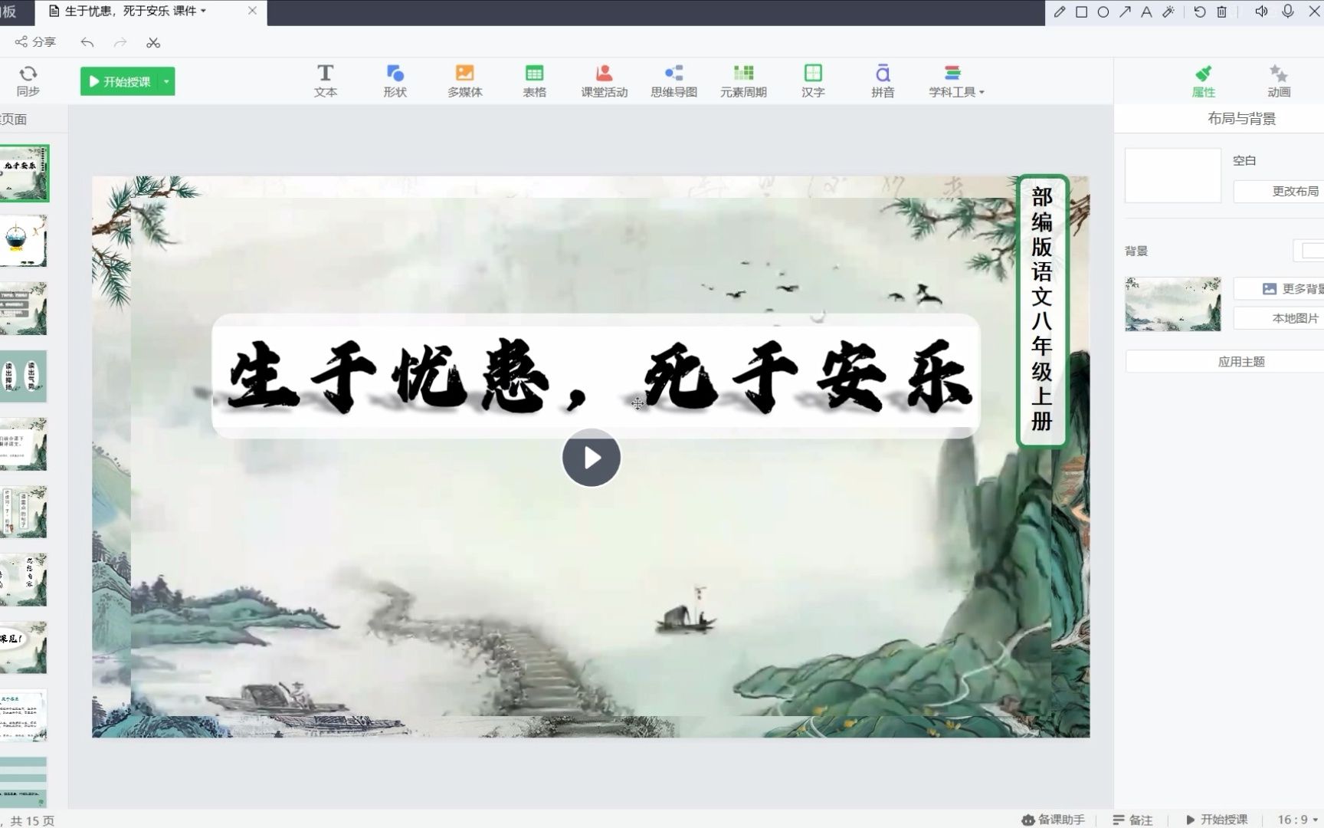The width and height of the screenshot is (1324, 828).
Task: Switch to the 动画 animation panel
Action: pos(1278,80)
